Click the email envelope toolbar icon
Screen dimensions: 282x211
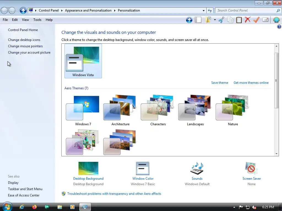pyautogui.click(x=265, y=20)
